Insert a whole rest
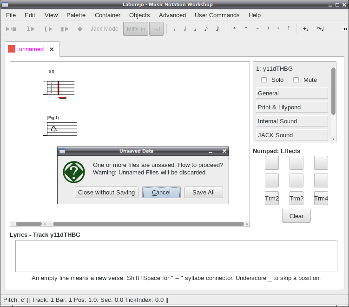 coord(246,28)
